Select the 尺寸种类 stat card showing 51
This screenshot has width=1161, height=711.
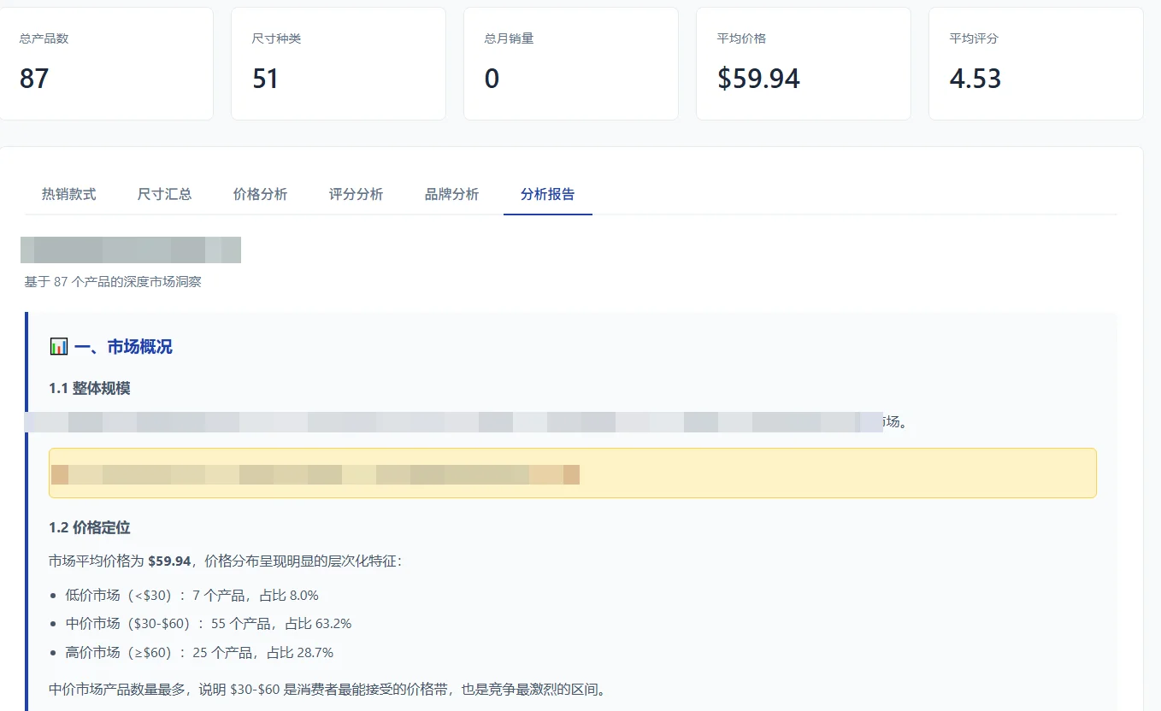pos(338,63)
